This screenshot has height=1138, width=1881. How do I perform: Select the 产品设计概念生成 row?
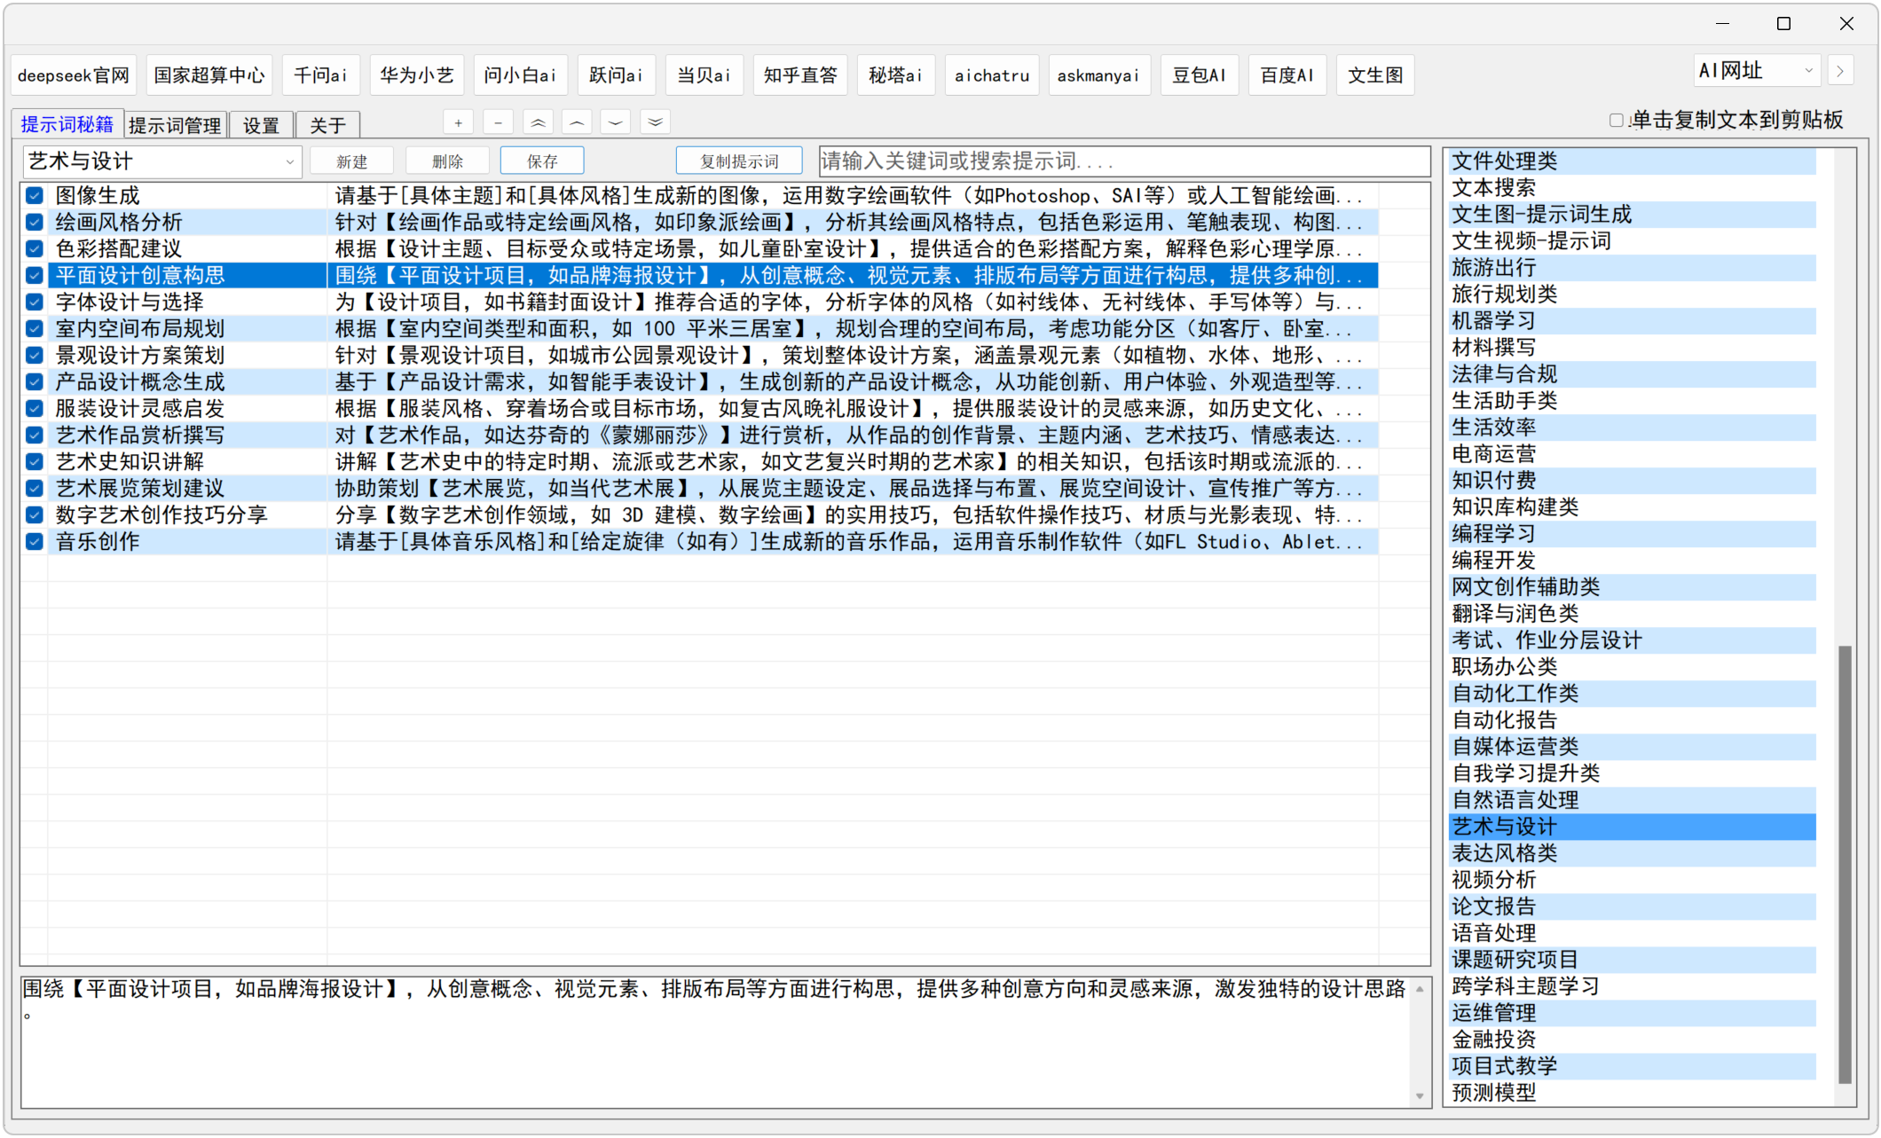(x=700, y=381)
